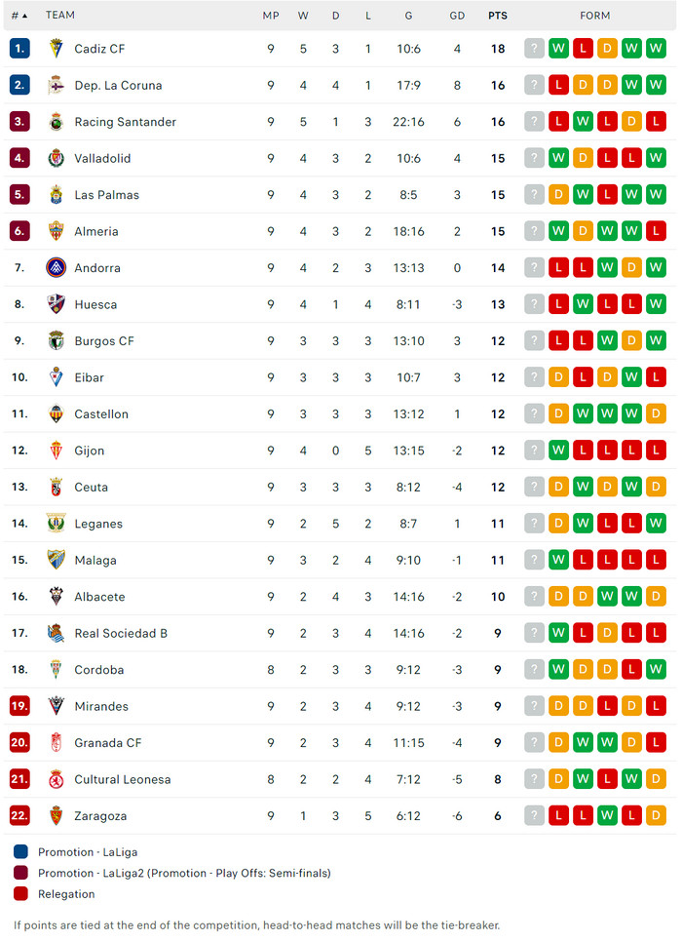Click the Las Palmas club crest
The height and width of the screenshot is (942, 682).
[56, 195]
